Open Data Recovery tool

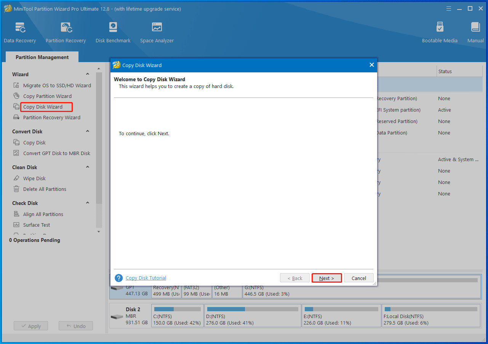point(20,33)
